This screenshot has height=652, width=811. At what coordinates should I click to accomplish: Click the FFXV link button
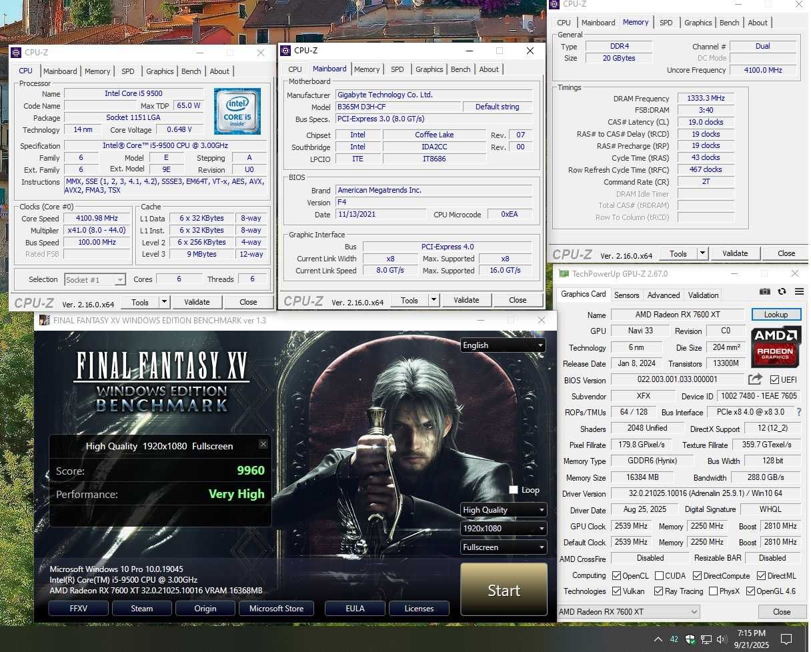(x=79, y=608)
